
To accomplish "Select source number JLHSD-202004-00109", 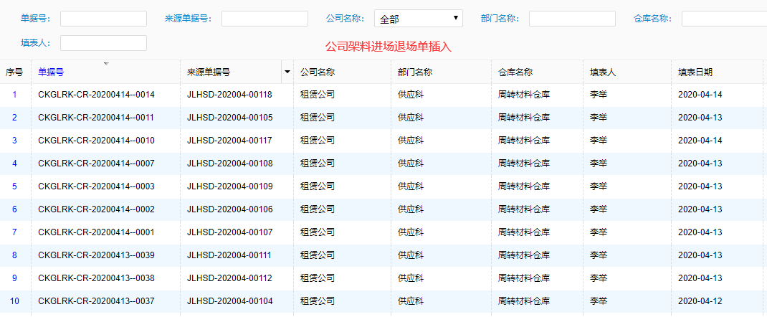I will click(230, 186).
